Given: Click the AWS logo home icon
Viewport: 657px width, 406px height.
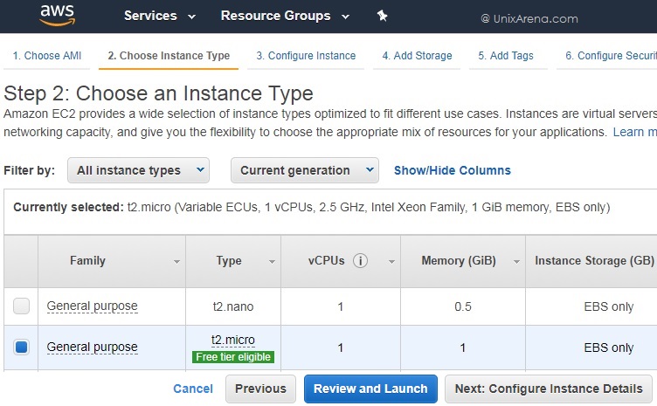Looking at the screenshot, I should [x=58, y=16].
